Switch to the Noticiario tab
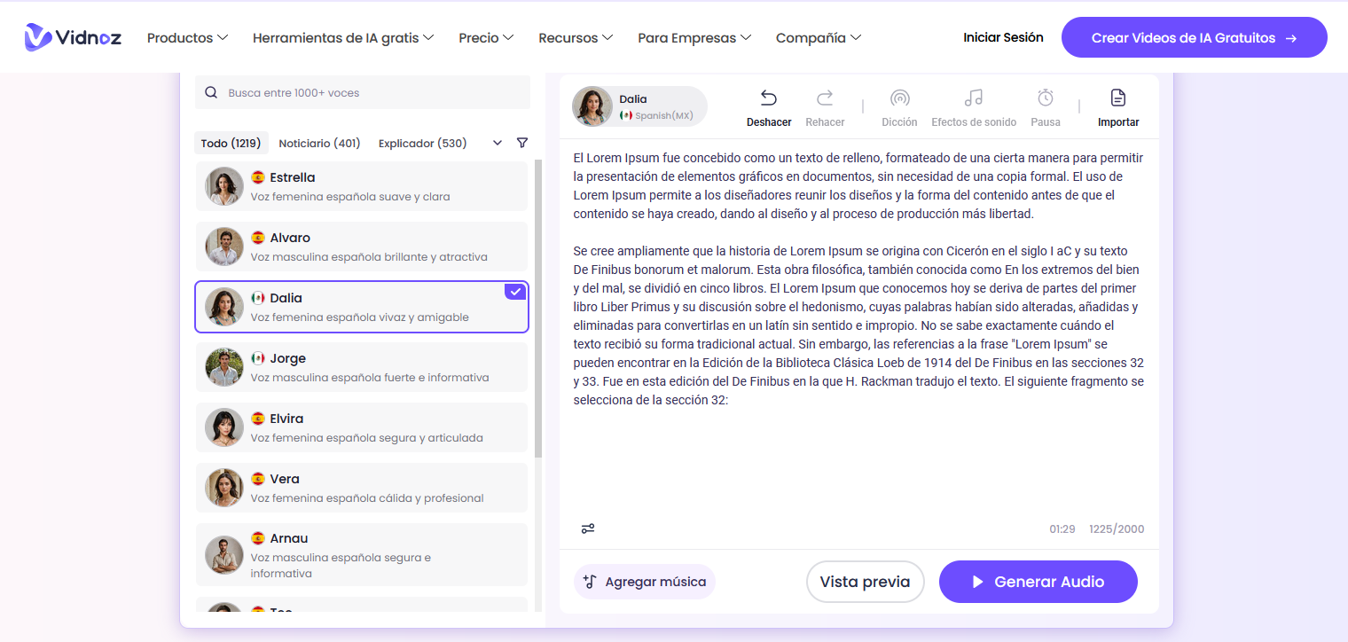Screen dimensions: 1348x642 (x=319, y=143)
